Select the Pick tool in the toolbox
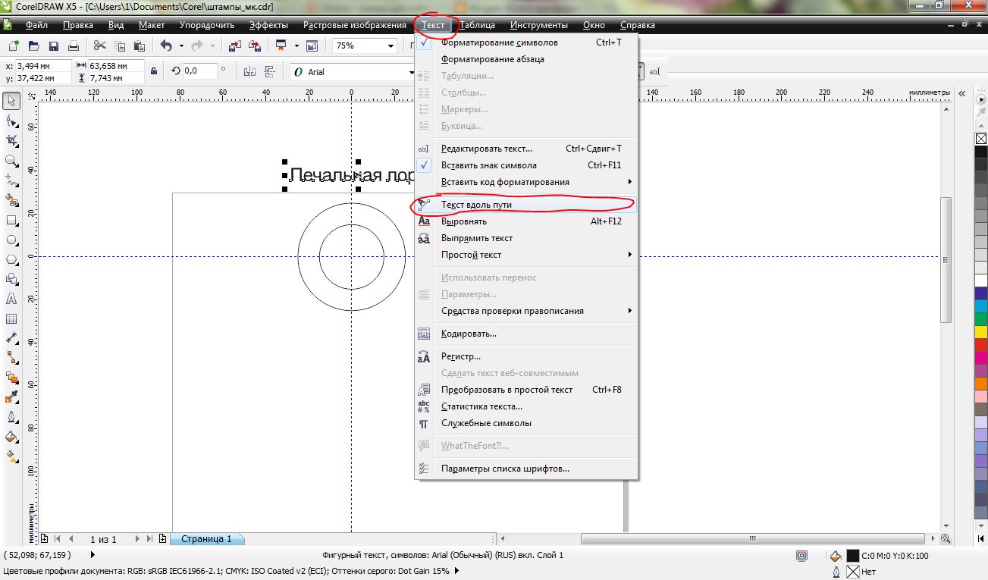 click(11, 101)
